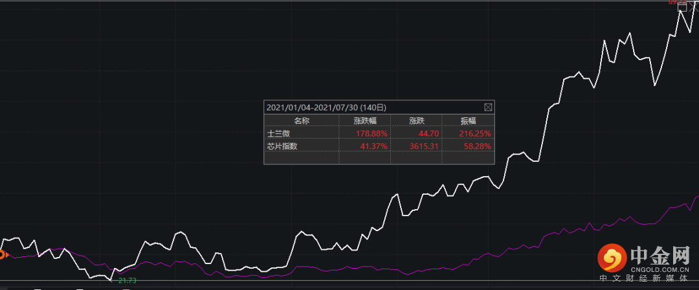Click the 名称 column header
The width and height of the screenshot is (699, 290).
click(x=302, y=120)
